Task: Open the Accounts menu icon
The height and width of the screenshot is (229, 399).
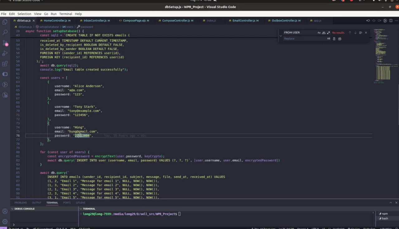Action: [5, 211]
